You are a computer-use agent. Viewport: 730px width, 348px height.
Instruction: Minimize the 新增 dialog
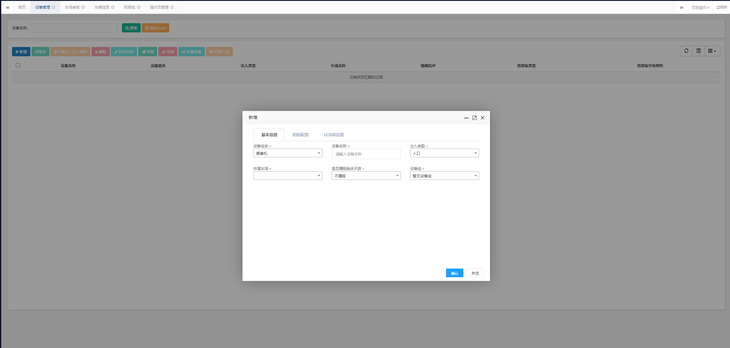[x=466, y=118]
